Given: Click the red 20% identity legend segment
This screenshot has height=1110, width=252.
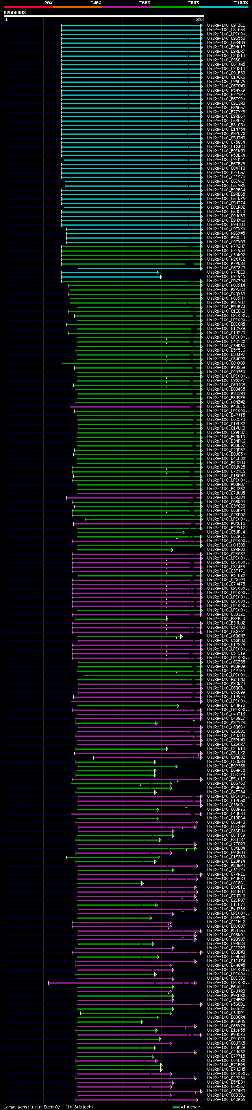Looking at the screenshot, I should [x=28, y=7].
